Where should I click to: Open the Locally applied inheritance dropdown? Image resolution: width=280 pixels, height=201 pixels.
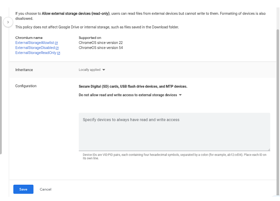click(x=92, y=70)
